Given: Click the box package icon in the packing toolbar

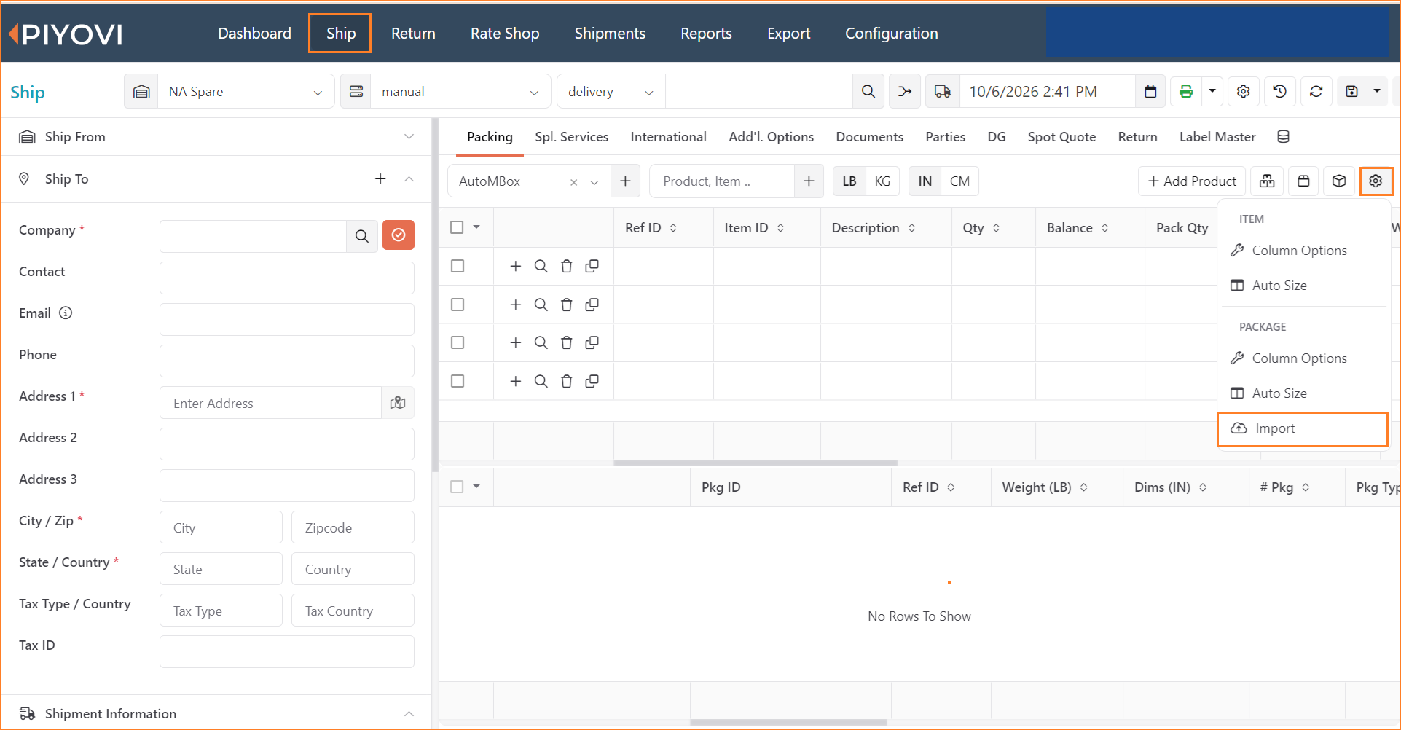Looking at the screenshot, I should 1339,181.
